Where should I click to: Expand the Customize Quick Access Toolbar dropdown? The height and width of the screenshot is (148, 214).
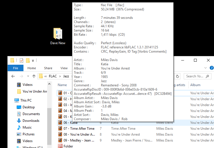pyautogui.click(x=33, y=60)
